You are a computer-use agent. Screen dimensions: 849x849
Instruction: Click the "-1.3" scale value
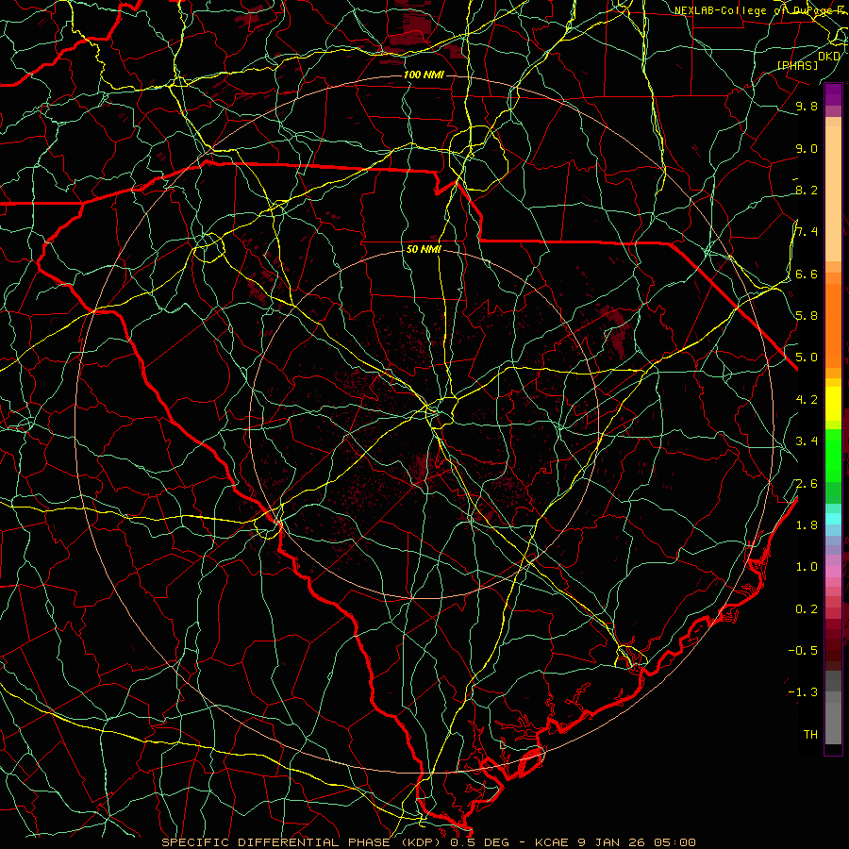803,692
